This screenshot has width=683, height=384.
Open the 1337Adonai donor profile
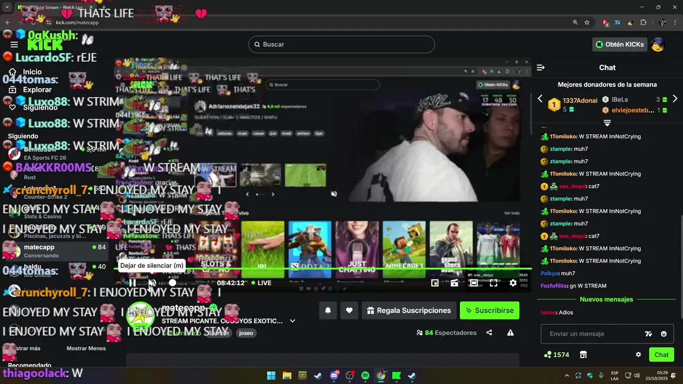click(x=580, y=100)
